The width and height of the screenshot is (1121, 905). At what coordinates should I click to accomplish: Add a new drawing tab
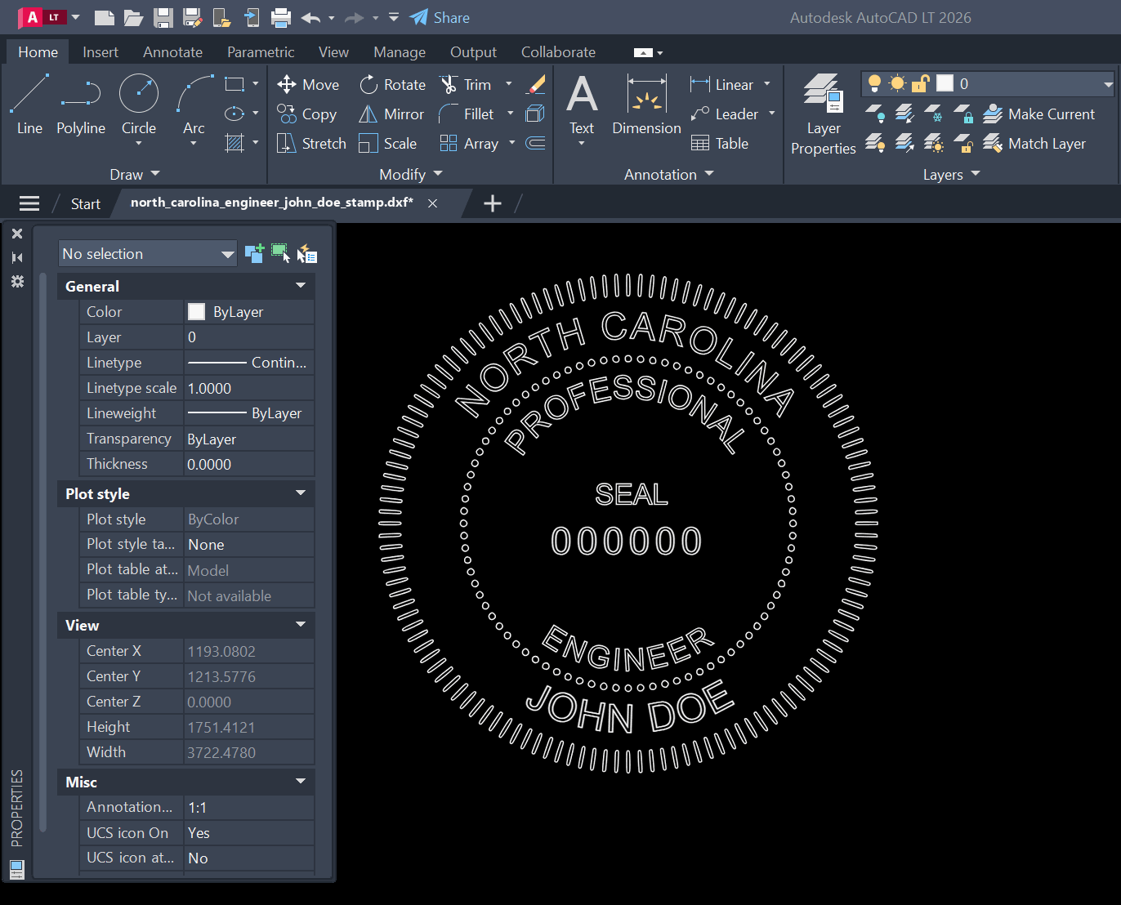tap(493, 203)
